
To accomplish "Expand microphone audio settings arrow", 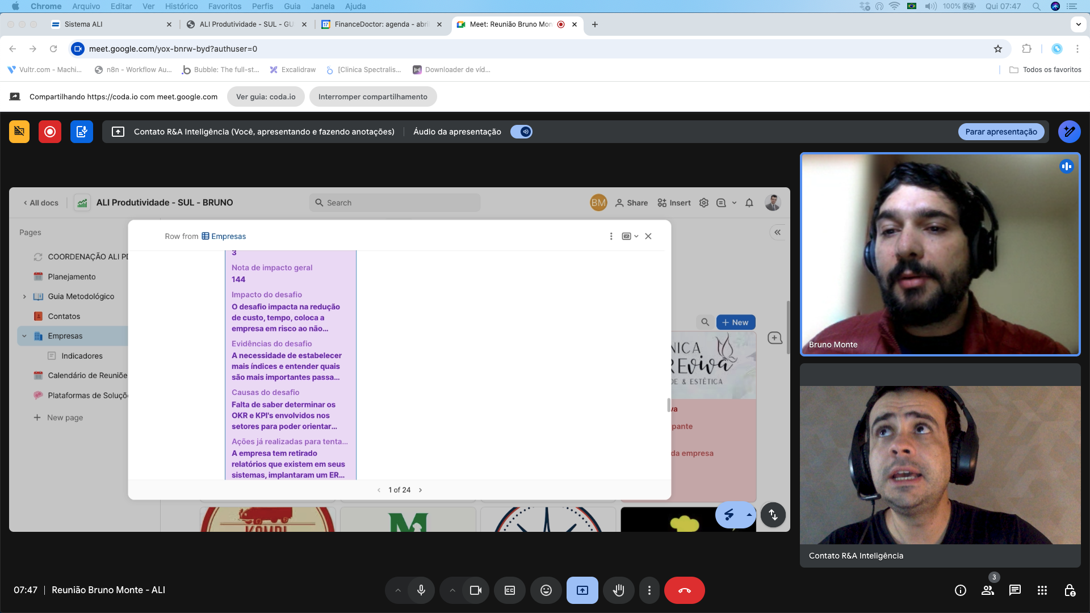I will pos(398,590).
